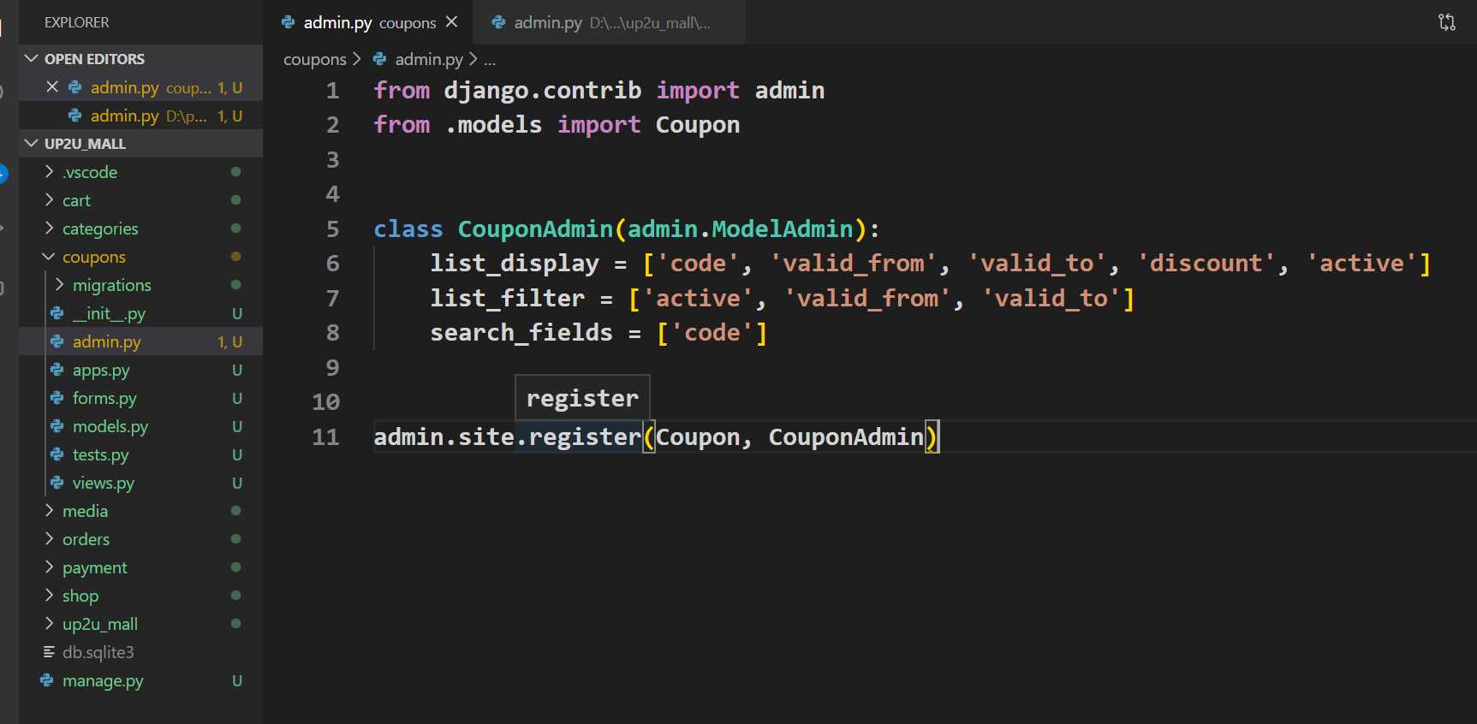
Task: Click the Python file icon of manage.py
Action: coord(47,680)
